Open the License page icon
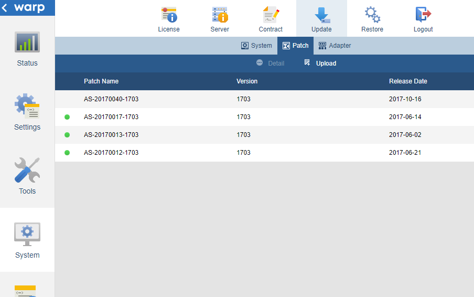Viewport: 474px width, 297px height. click(169, 15)
